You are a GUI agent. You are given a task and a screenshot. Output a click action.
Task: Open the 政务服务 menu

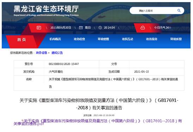pos(152,39)
